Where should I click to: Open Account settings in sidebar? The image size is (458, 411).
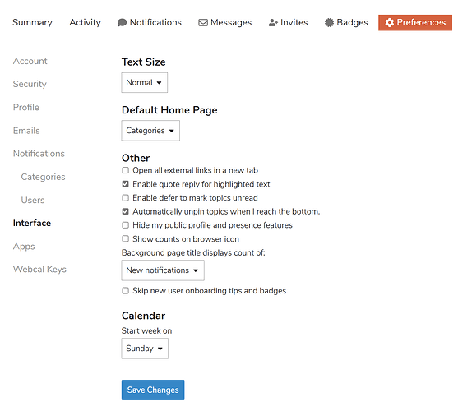point(30,61)
